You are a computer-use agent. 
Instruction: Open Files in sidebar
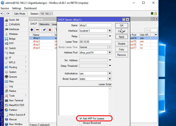point(11,81)
